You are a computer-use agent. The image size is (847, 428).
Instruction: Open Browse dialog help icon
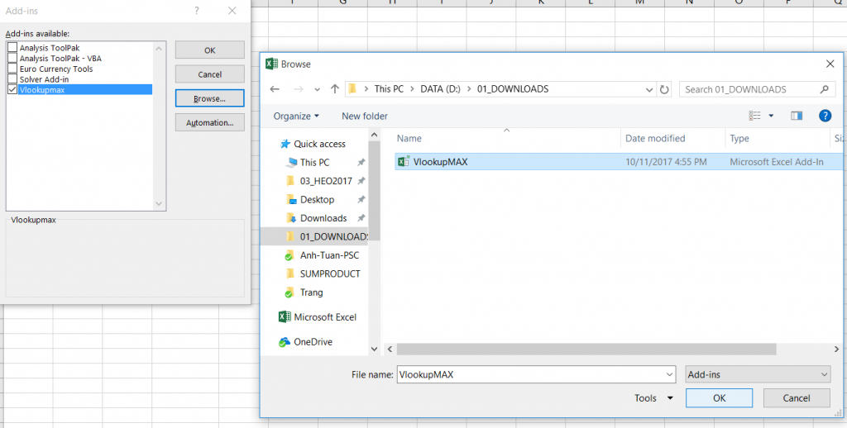pos(825,116)
